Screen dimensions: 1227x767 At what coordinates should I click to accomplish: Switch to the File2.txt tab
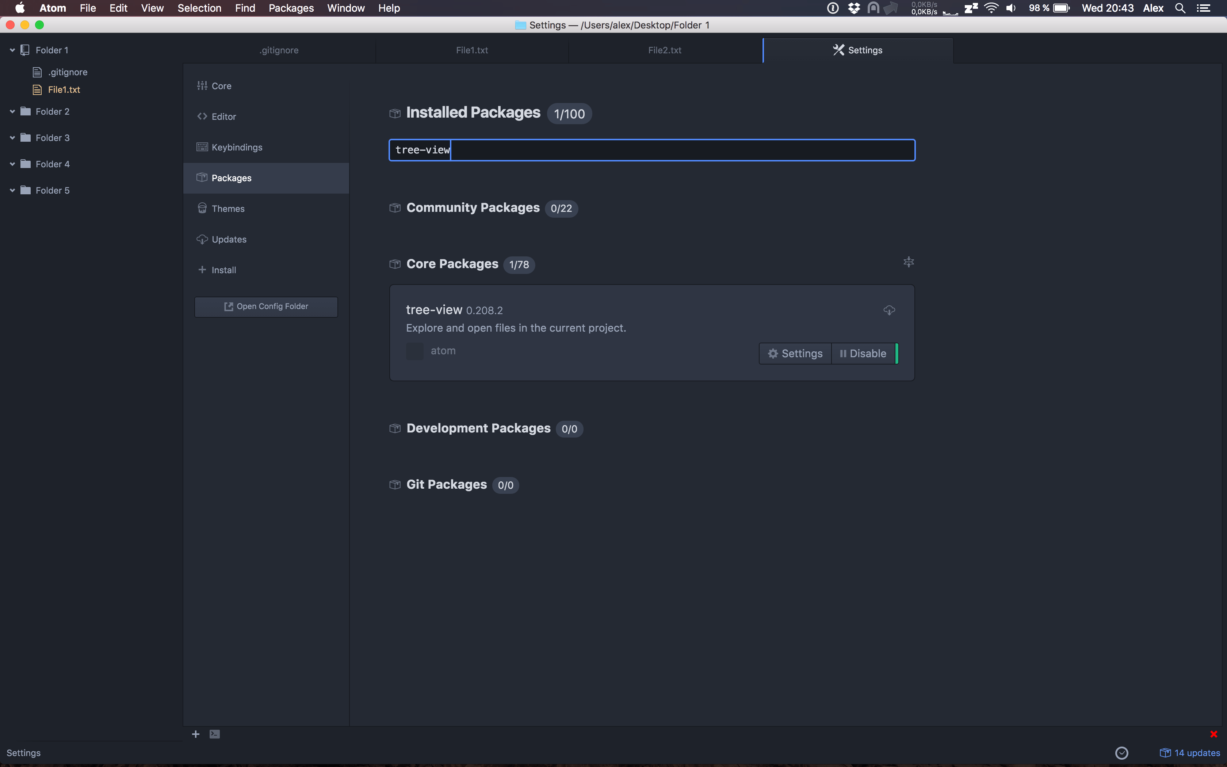[664, 50]
